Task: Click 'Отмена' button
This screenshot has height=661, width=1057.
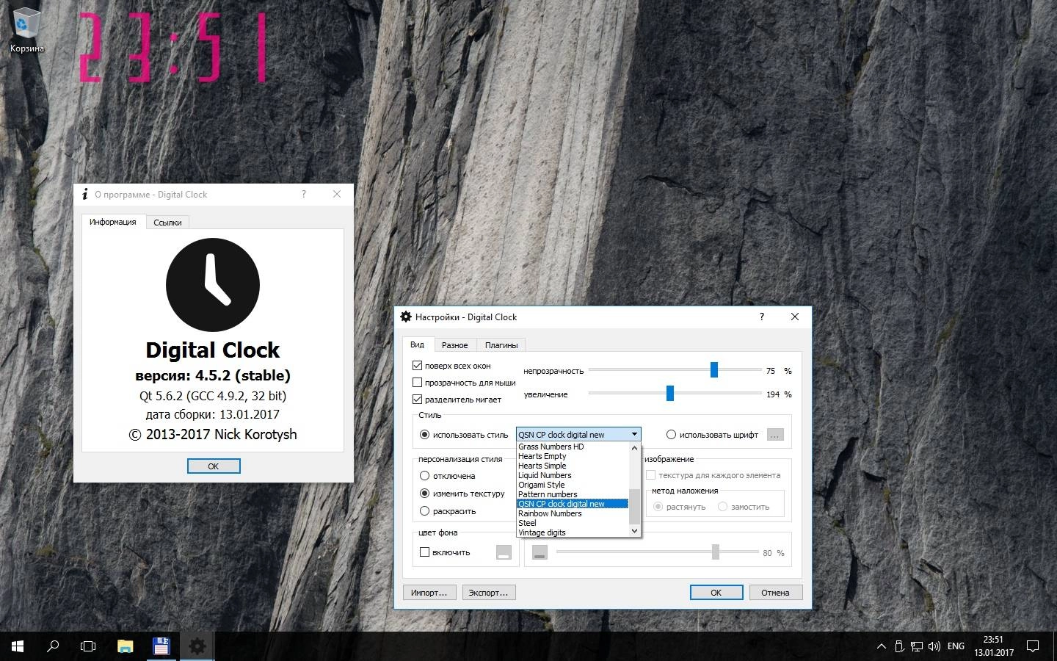Action: 775,593
